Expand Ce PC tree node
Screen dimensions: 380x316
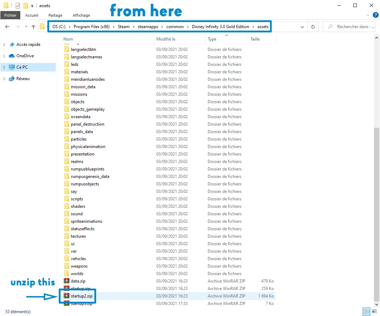(4, 67)
